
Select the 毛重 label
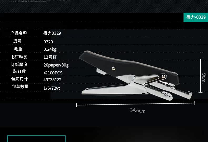click(x=18, y=49)
